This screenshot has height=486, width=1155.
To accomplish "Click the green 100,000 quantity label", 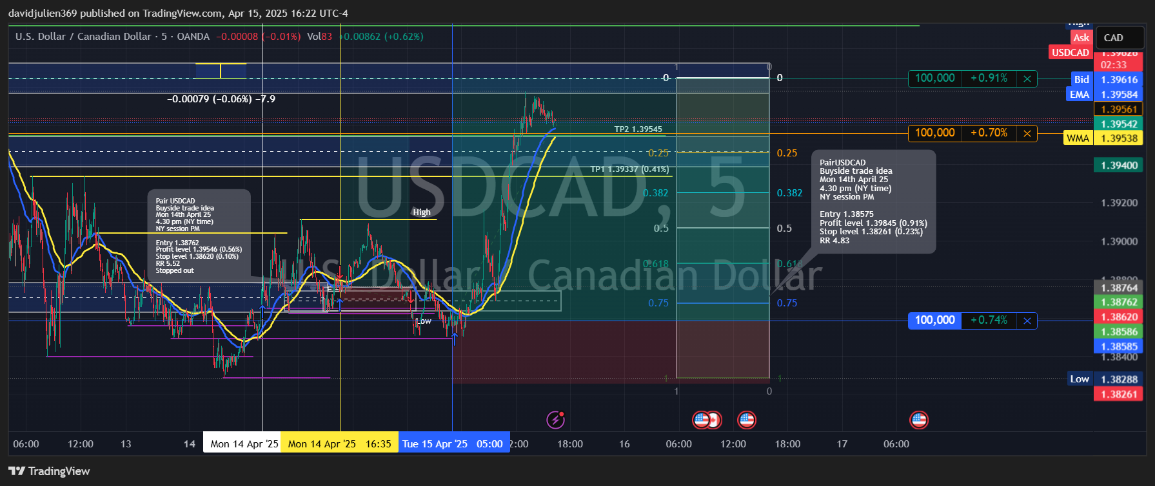I will click(934, 79).
